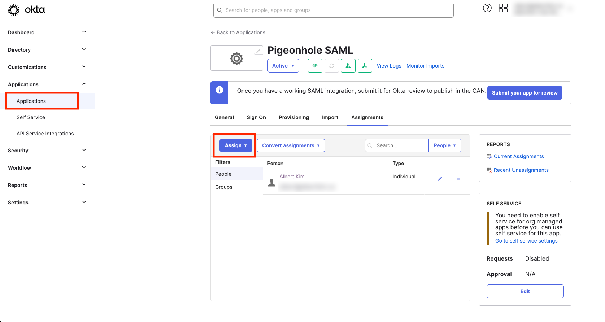
Task: Click the Recent Unassignments report icon
Action: 489,170
